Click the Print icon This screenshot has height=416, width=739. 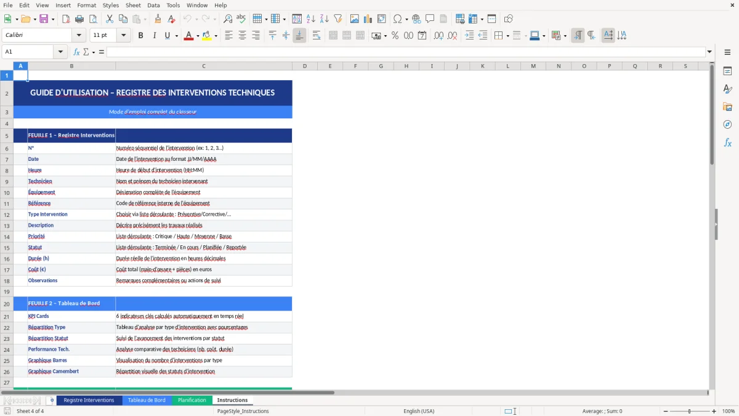79,19
